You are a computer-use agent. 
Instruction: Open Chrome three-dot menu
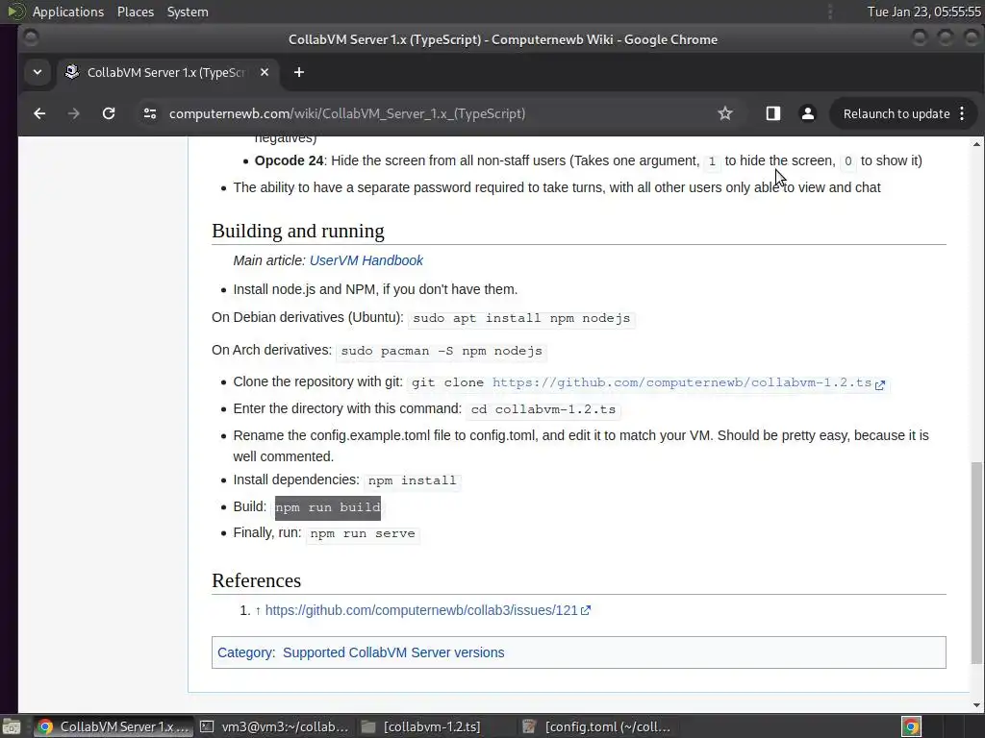click(962, 113)
